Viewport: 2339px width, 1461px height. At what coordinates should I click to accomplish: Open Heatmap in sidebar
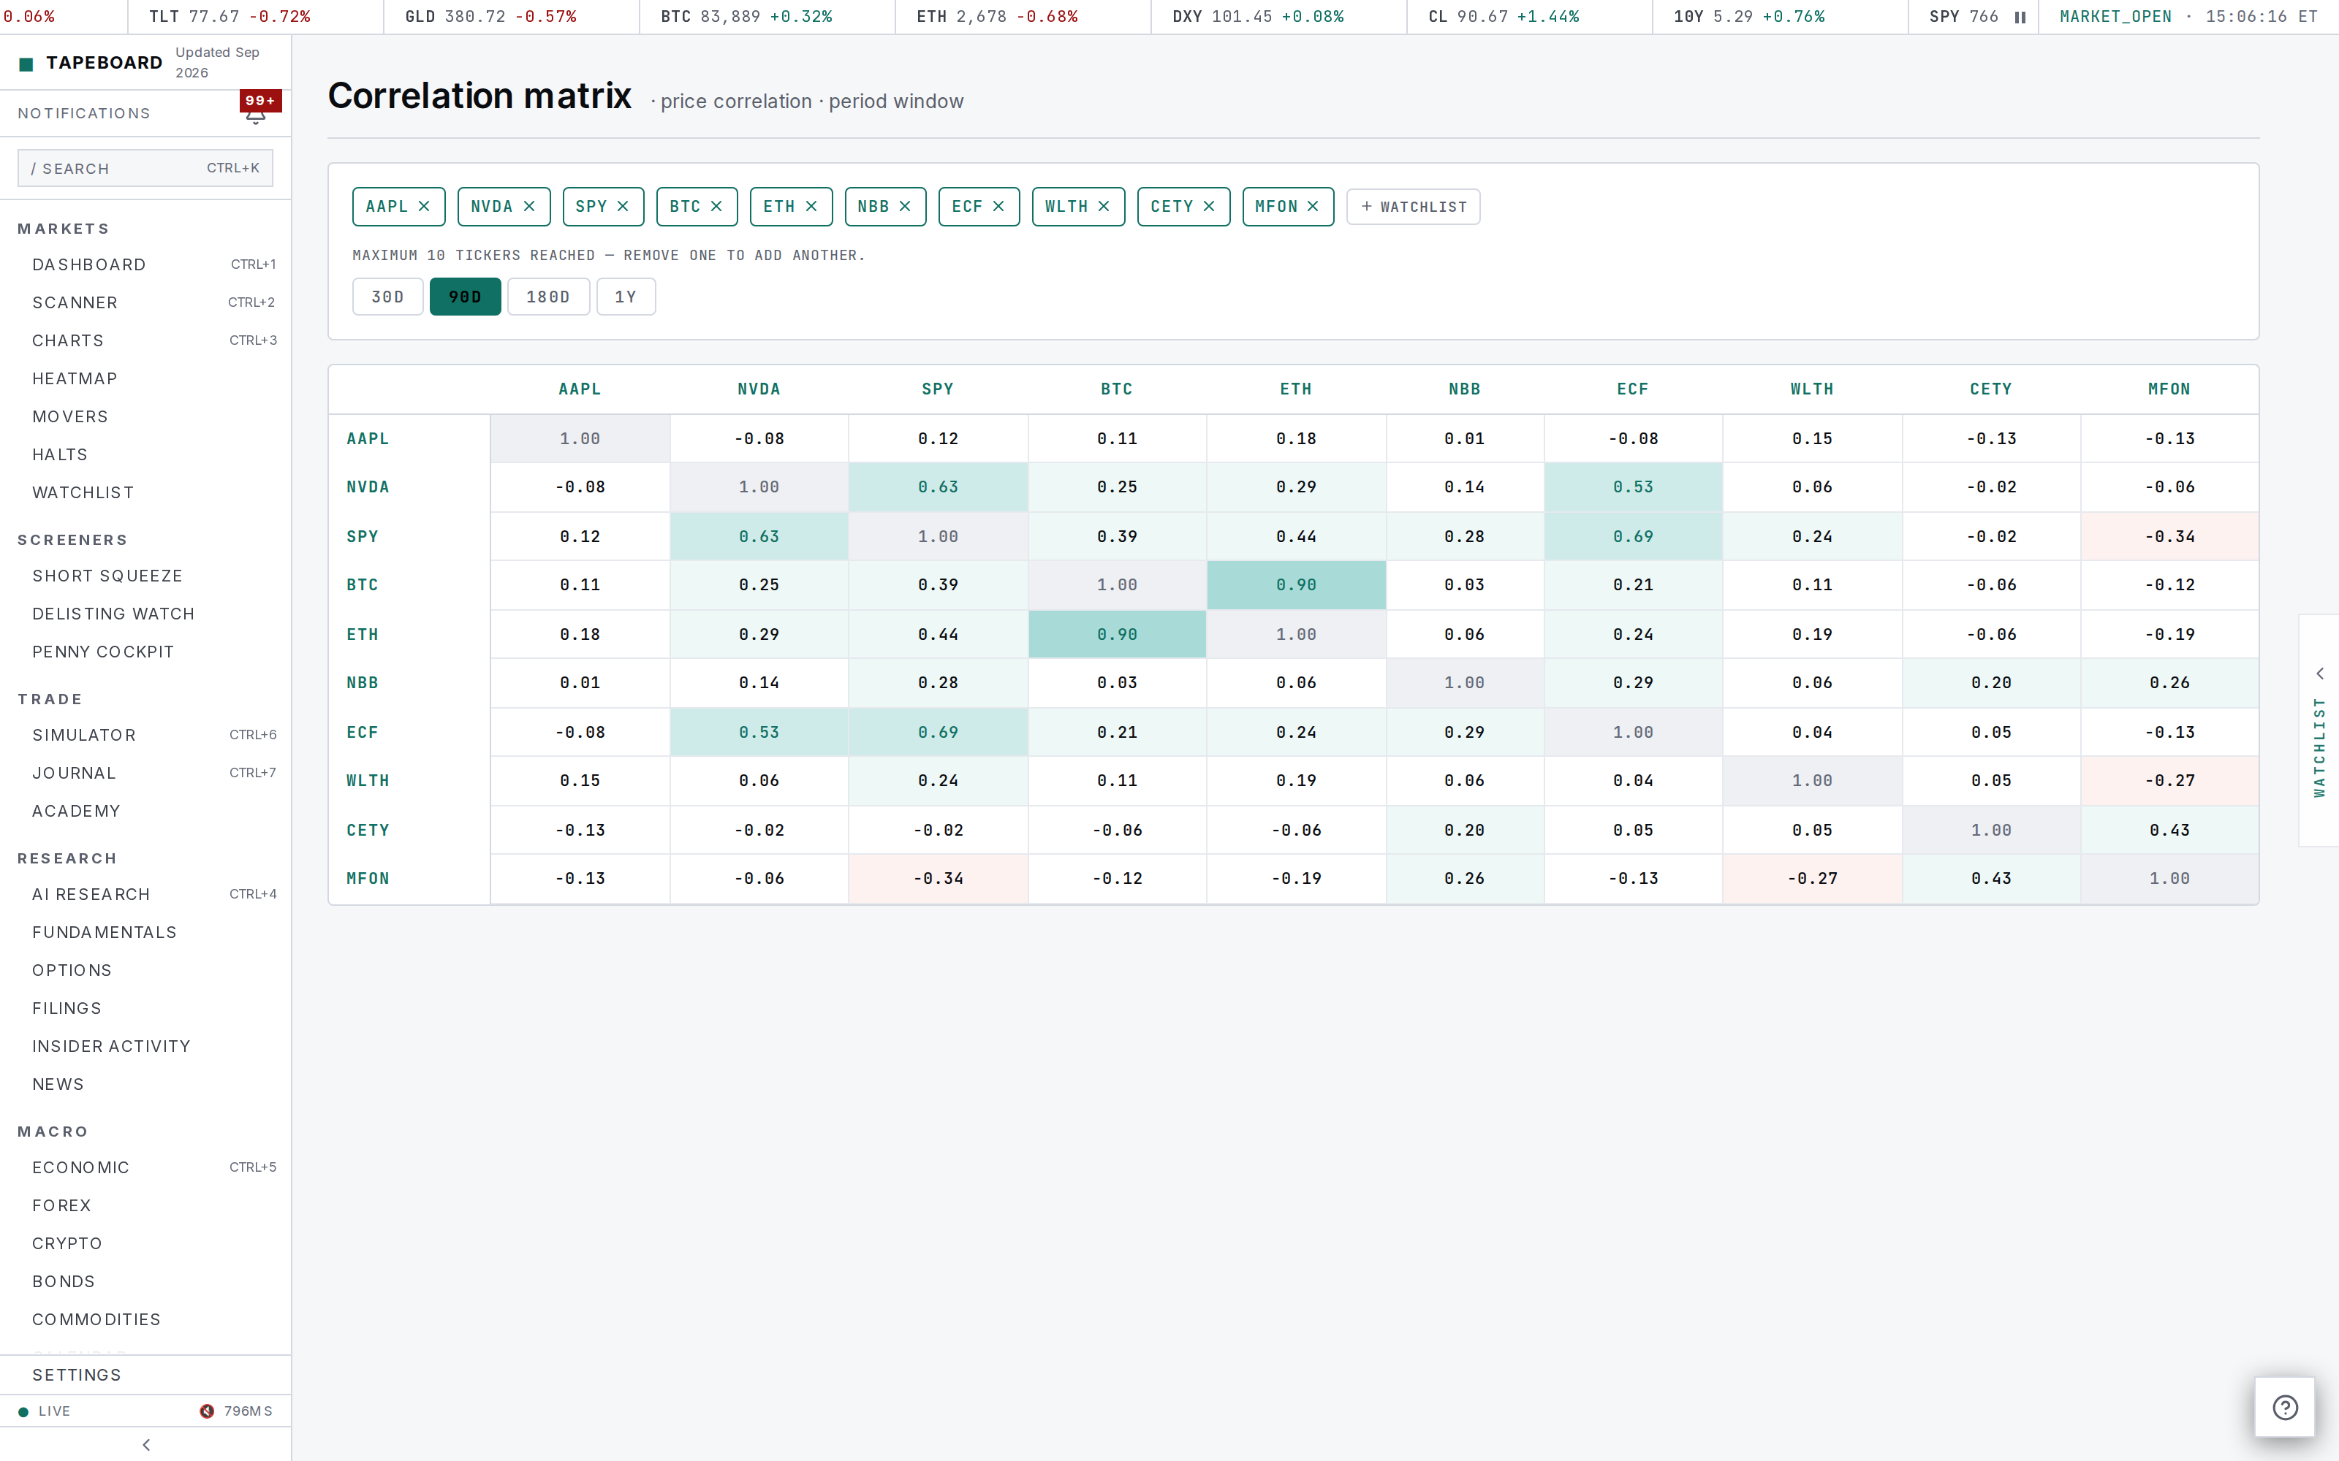[146, 379]
